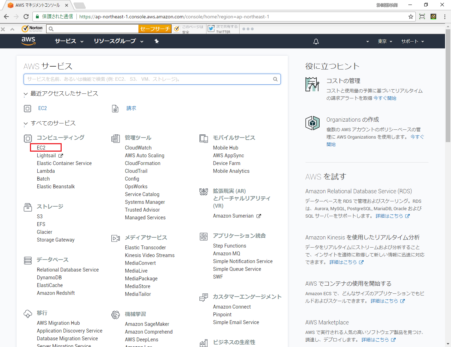The width and height of the screenshot is (451, 347).
Task: Open the AWS Migration Hub link
Action: [x=58, y=323]
